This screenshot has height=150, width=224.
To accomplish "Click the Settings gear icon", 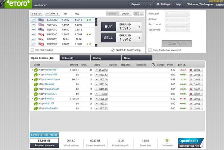I will (x=158, y=4).
